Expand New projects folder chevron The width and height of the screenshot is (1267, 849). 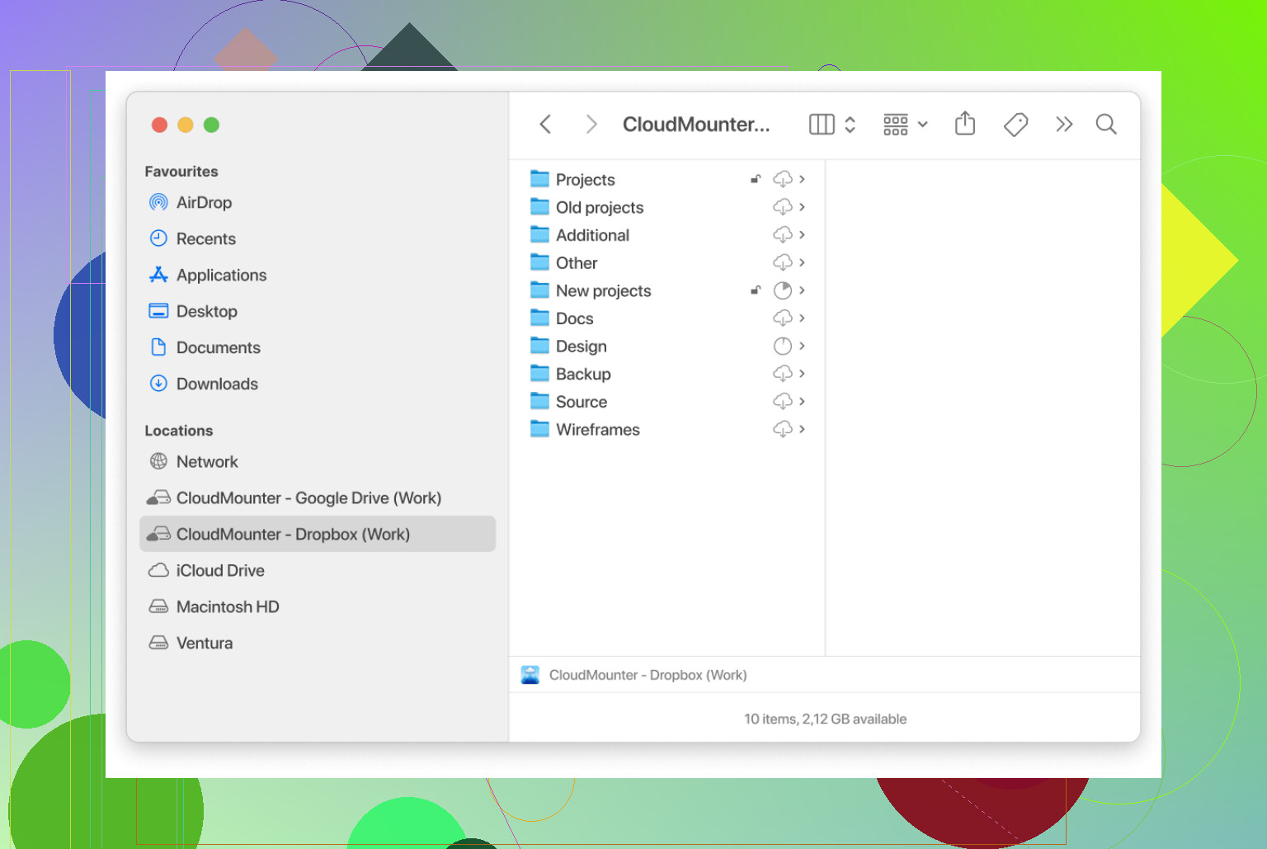click(x=802, y=290)
